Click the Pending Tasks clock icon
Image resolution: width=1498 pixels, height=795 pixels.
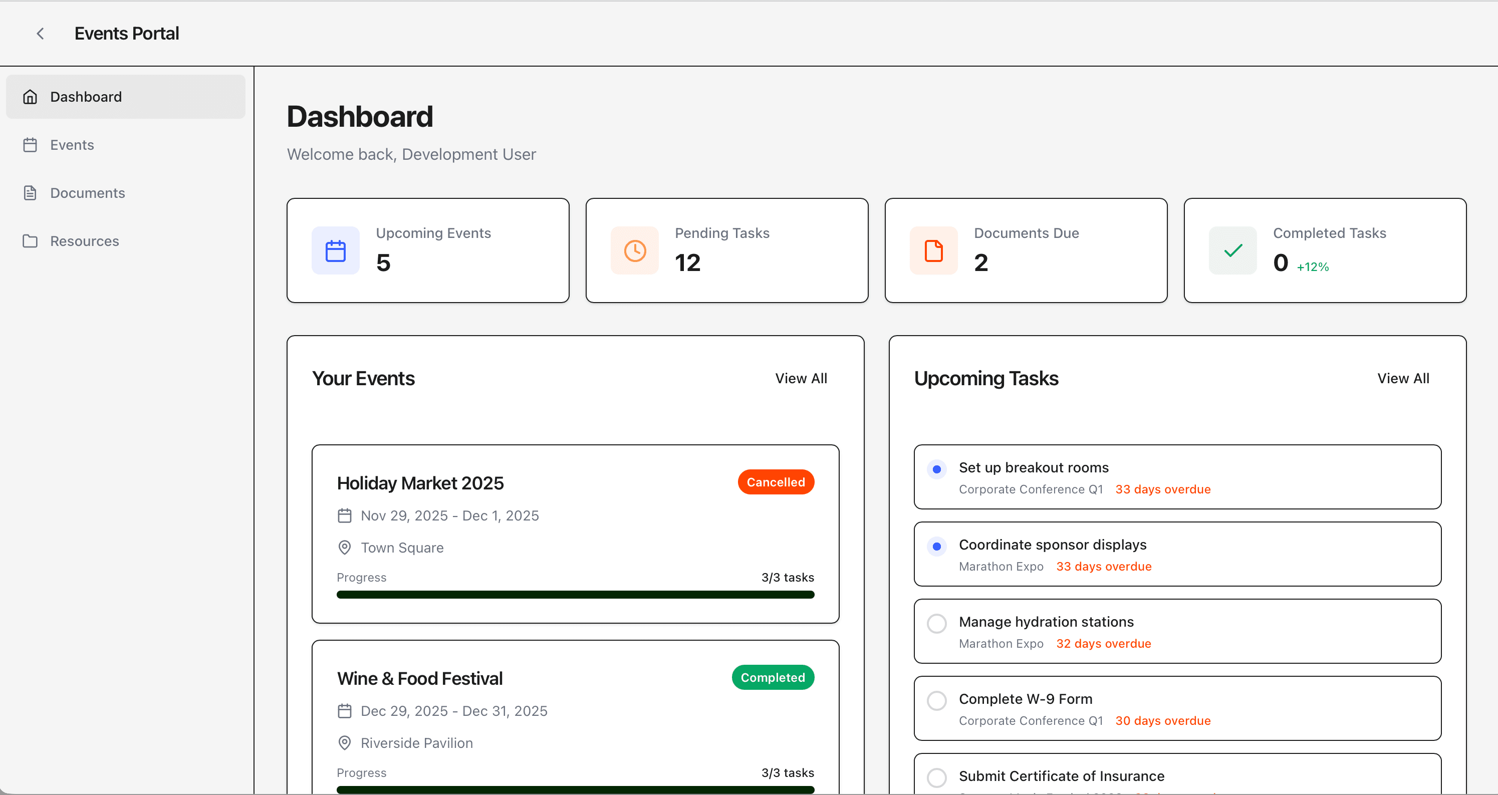coord(634,250)
